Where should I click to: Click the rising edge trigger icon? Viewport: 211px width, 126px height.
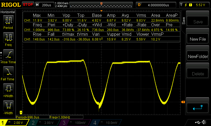[x=186, y=5]
